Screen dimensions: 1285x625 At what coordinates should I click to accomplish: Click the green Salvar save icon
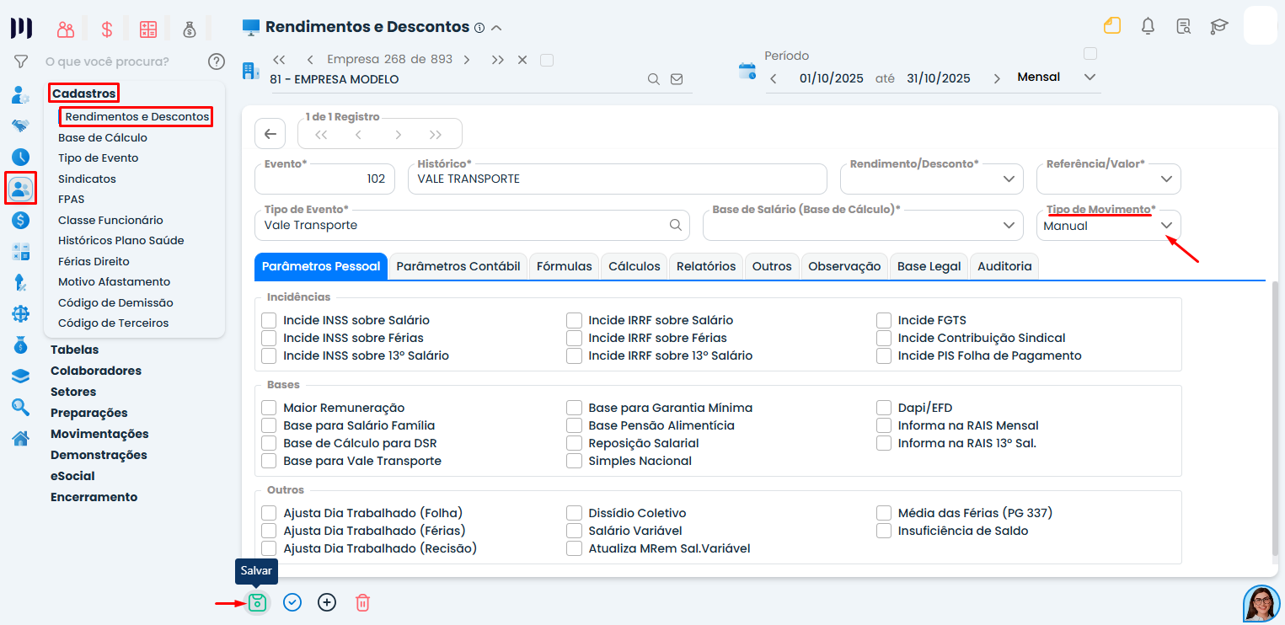tap(257, 602)
